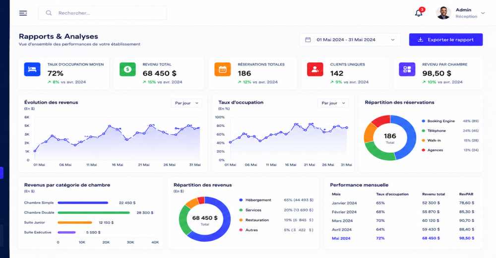Open the hamburger menu icon
The width and height of the screenshot is (496, 258).
coord(23,13)
